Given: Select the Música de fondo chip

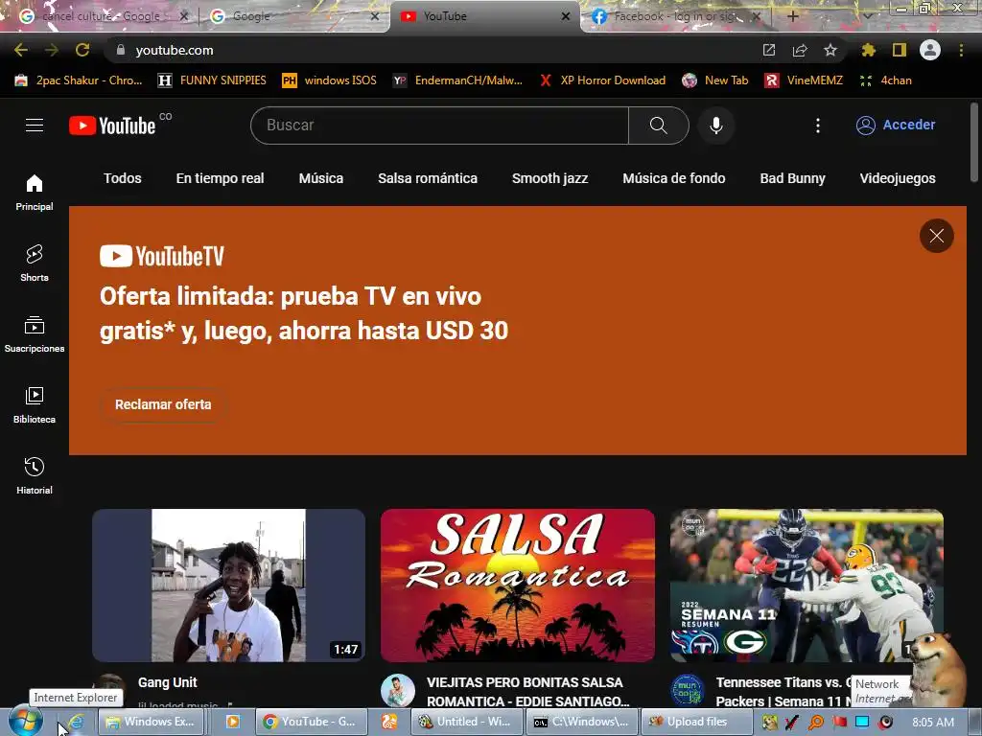Looking at the screenshot, I should (674, 178).
